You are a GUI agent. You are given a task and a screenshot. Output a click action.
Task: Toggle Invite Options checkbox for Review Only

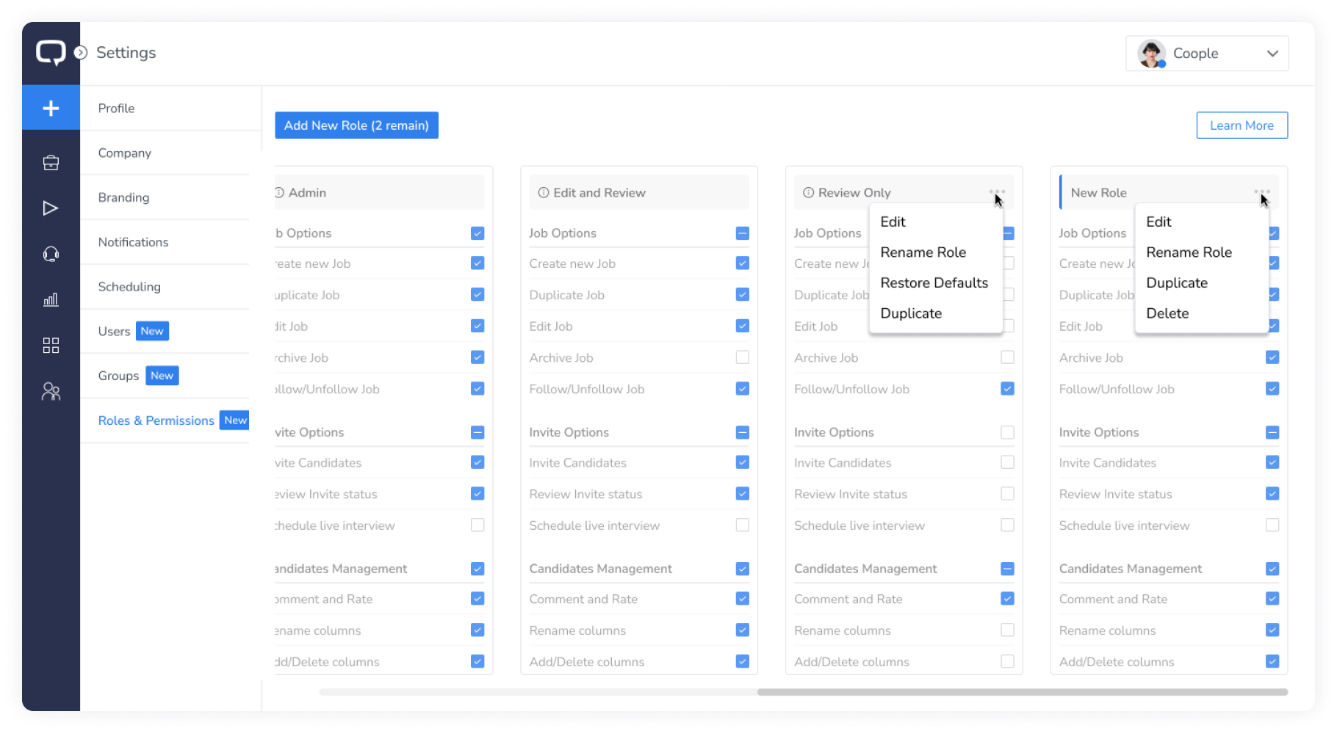[1007, 433]
